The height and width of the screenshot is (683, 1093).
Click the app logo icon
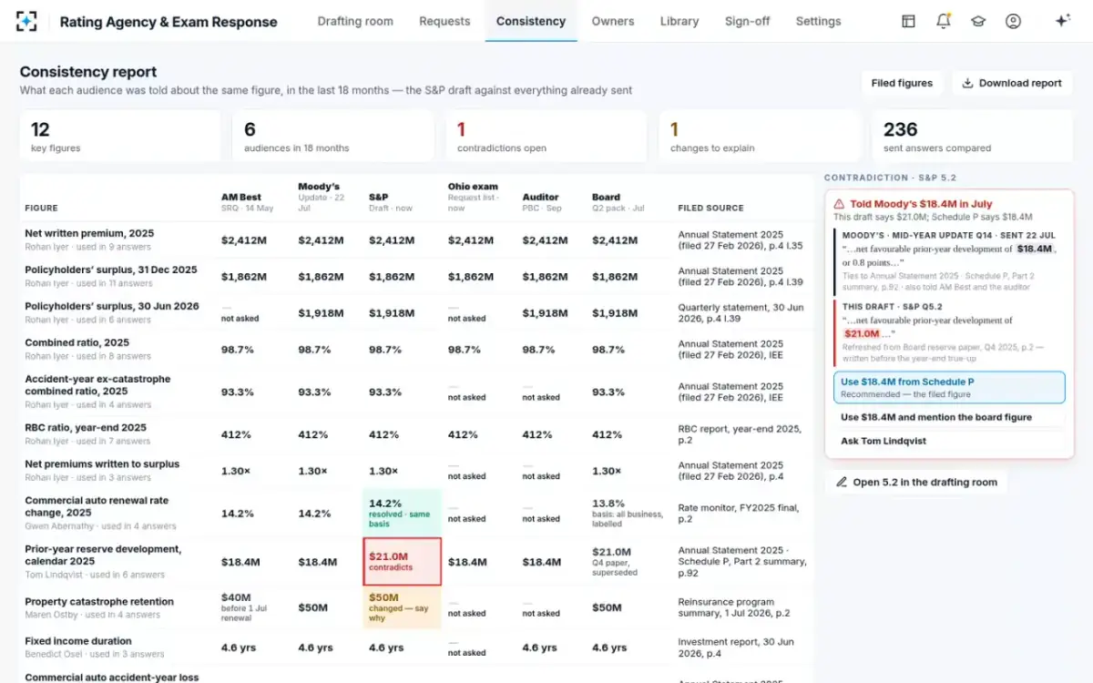(28, 21)
